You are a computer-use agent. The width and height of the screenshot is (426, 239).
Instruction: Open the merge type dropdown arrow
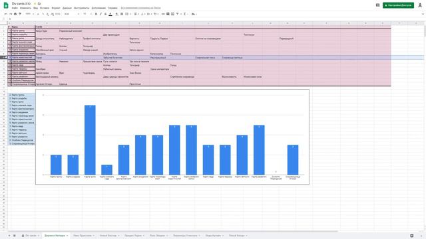coord(130,14)
